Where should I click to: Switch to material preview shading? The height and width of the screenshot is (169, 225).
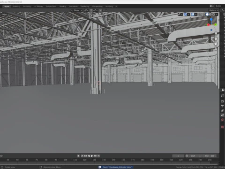pos(210,15)
